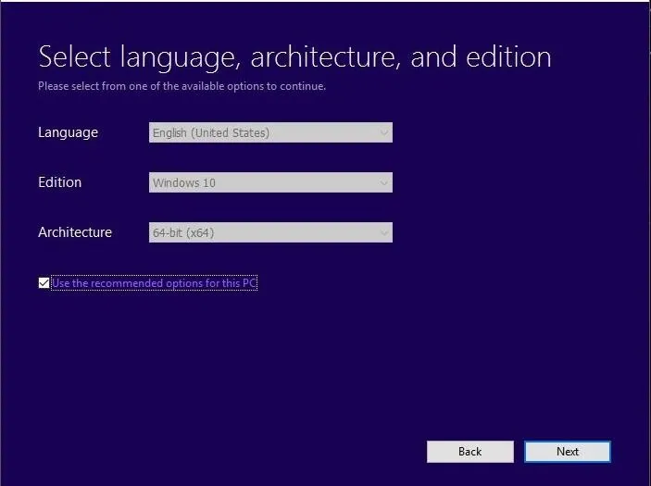Click the Next button
This screenshot has width=651, height=486.
point(568,452)
